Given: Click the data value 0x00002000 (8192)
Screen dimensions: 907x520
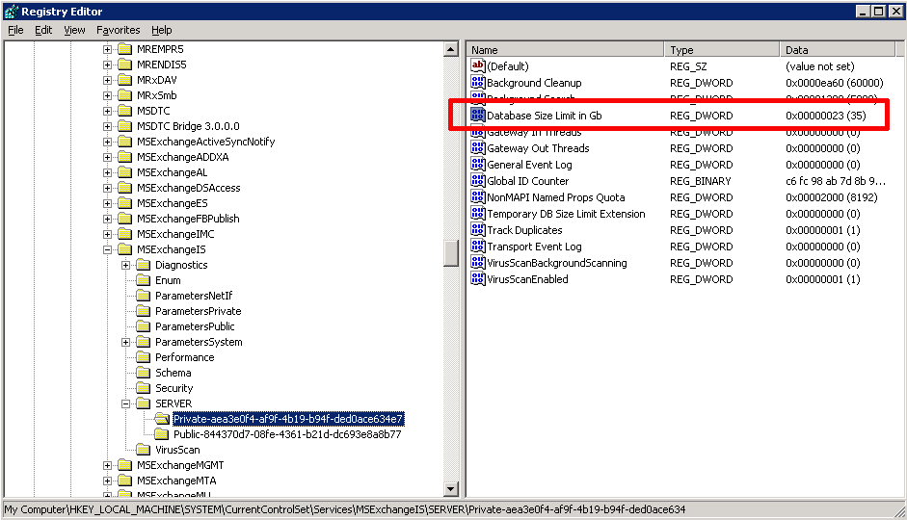Looking at the screenshot, I should (831, 197).
